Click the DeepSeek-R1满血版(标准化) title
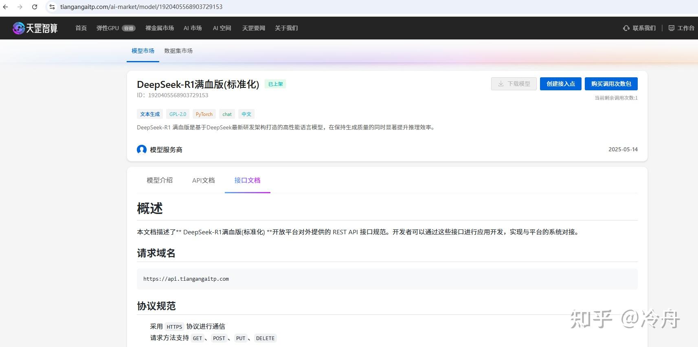This screenshot has width=698, height=347. point(198,84)
